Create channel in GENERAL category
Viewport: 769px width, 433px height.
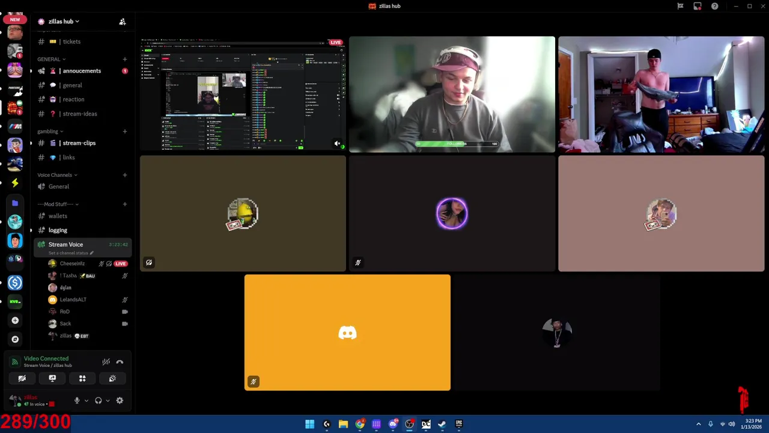click(125, 59)
